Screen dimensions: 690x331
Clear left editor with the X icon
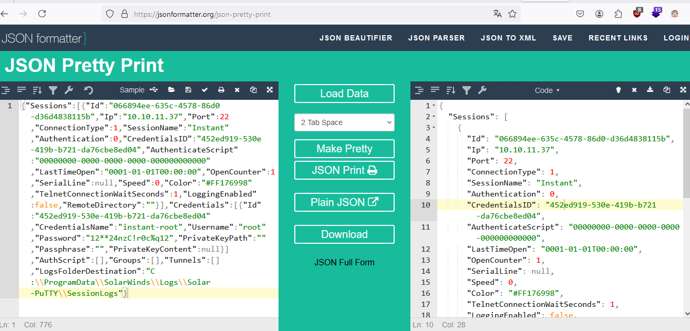click(x=237, y=90)
